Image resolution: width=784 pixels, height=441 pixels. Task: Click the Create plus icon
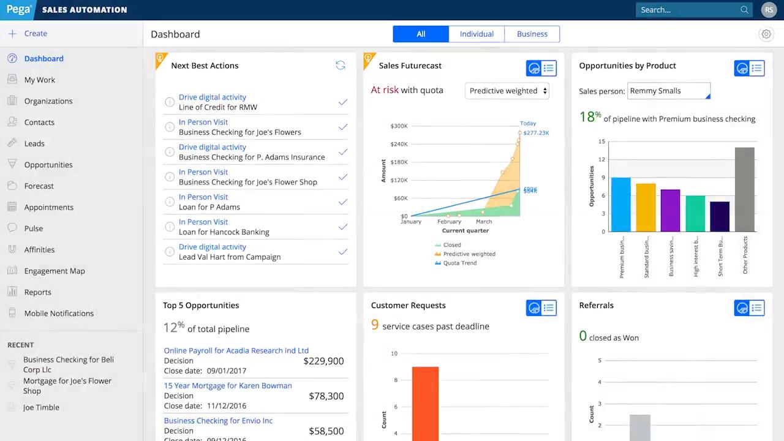pyautogui.click(x=12, y=34)
